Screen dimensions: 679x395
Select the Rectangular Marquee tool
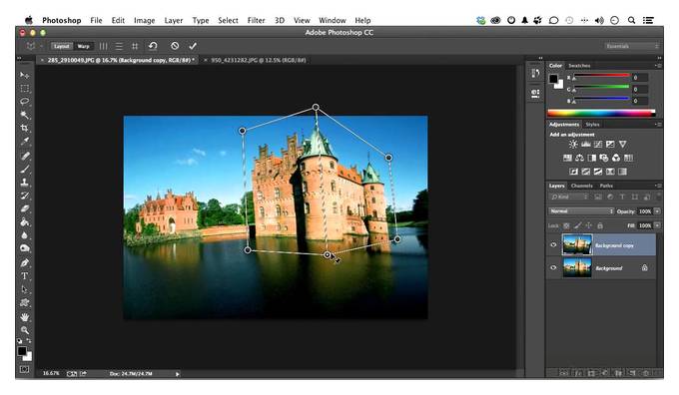click(24, 88)
